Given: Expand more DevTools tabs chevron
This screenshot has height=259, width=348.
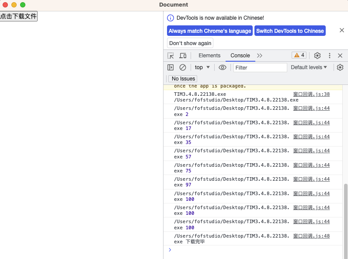Looking at the screenshot, I should [x=259, y=56].
